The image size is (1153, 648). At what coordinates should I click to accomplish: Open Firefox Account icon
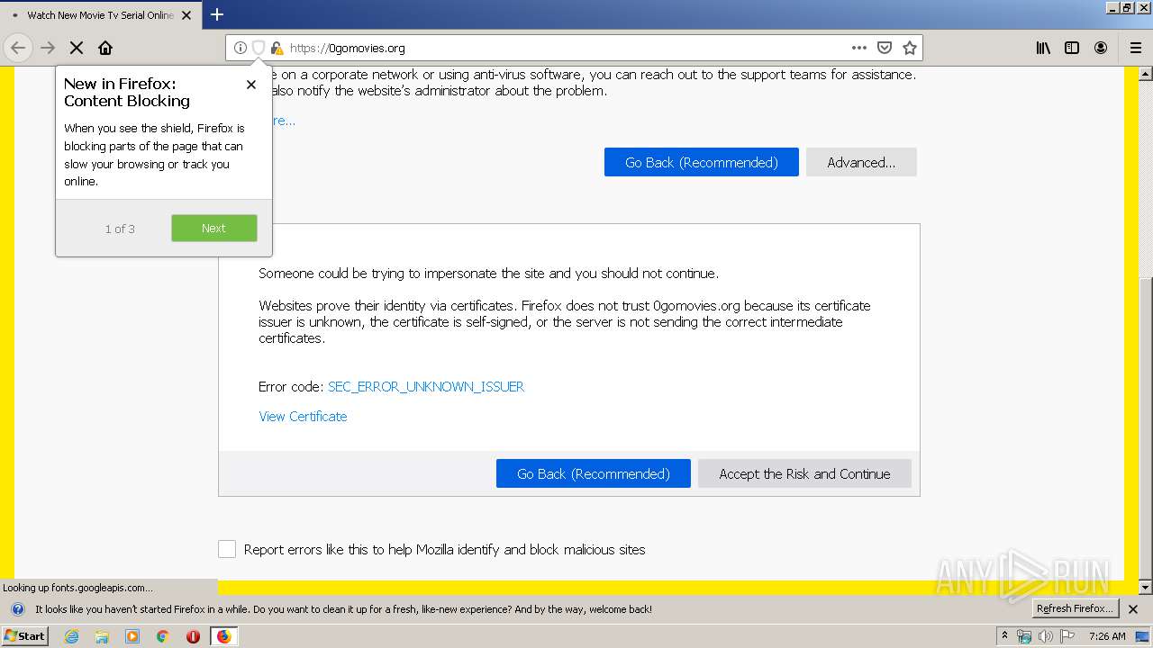[1101, 48]
